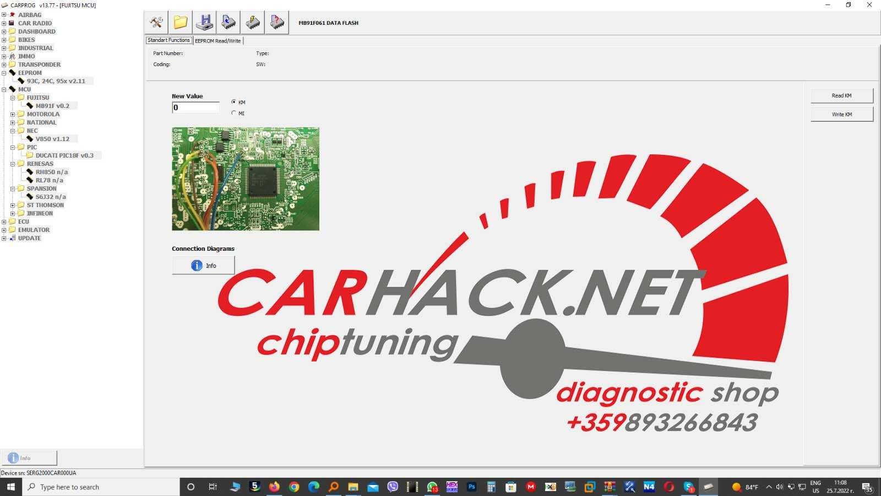Select RH850 n/a tree item

(x=52, y=172)
